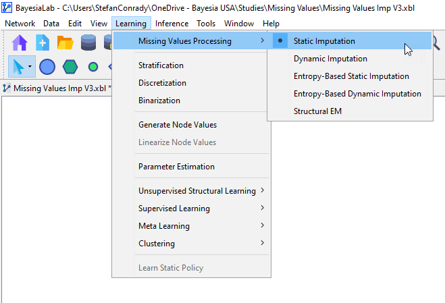The height and width of the screenshot is (303, 445).
Task: Click the purple Home icon in toolbar
Action: tap(20, 43)
